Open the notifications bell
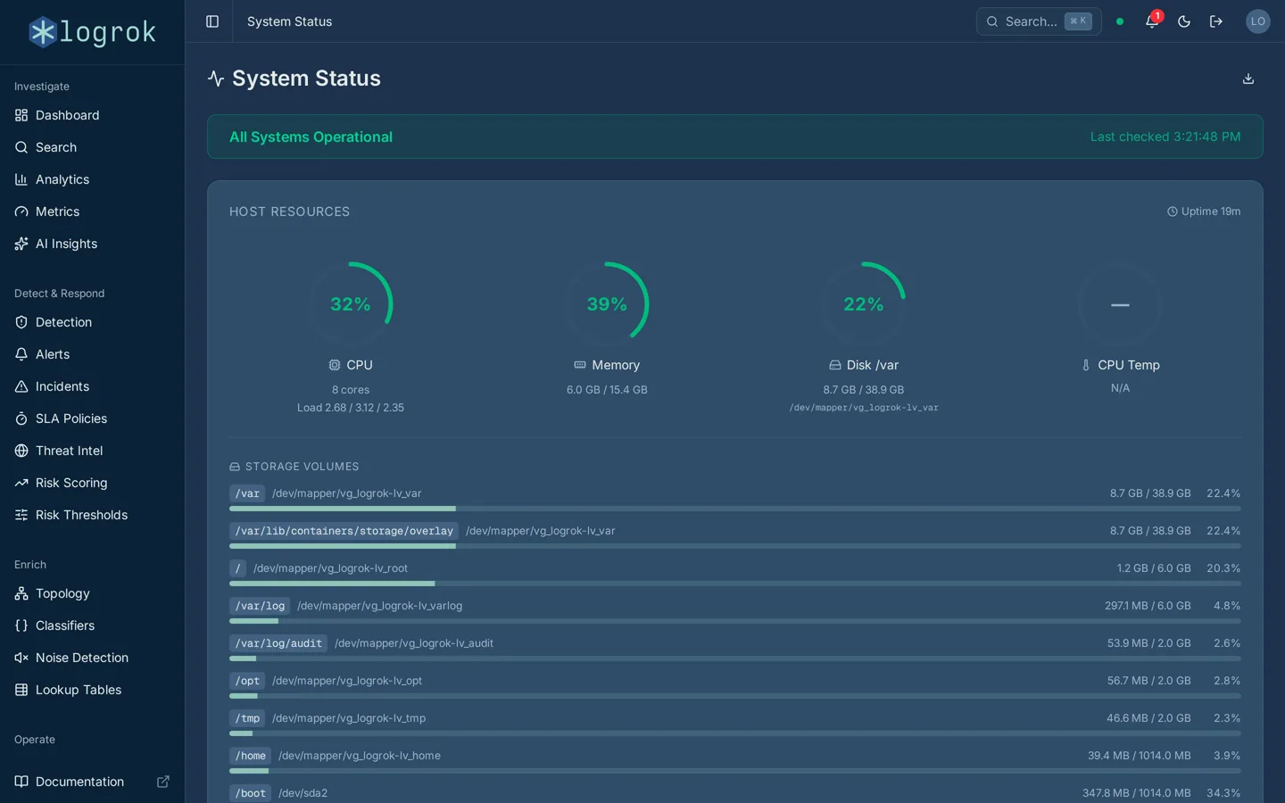This screenshot has width=1285, height=803. pyautogui.click(x=1152, y=21)
